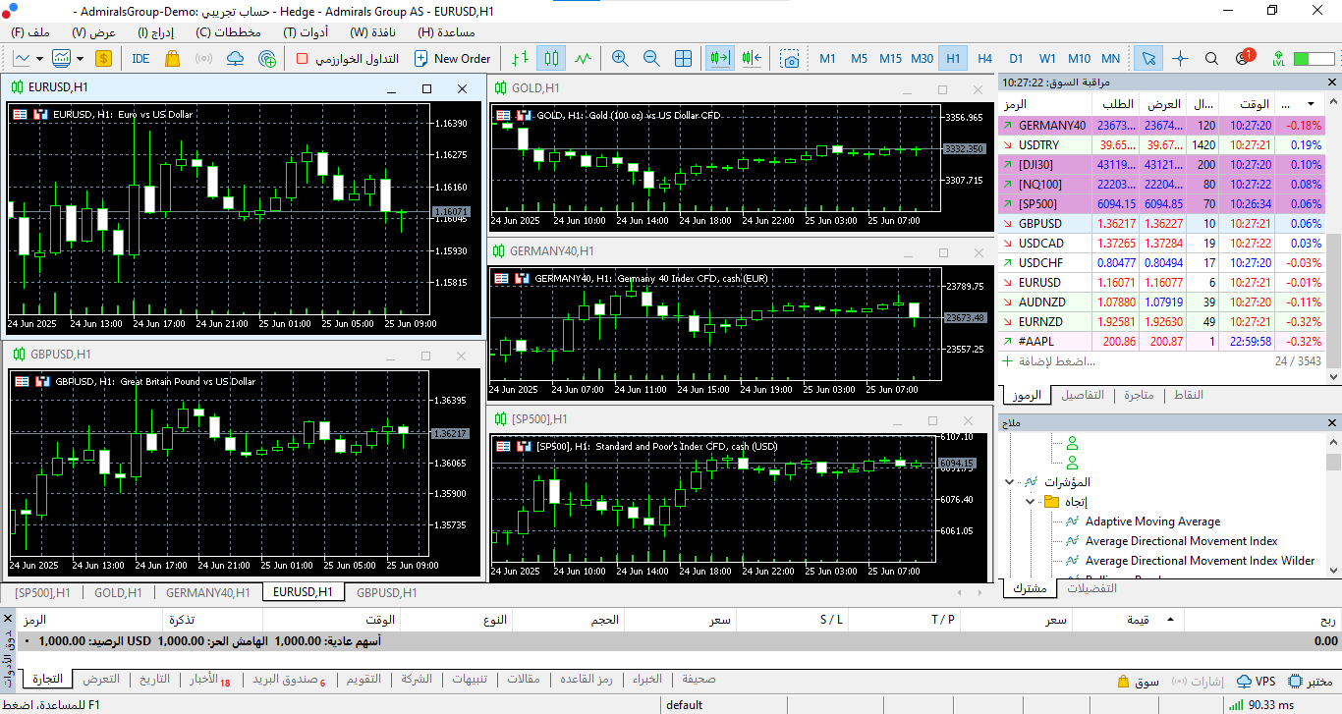Open the أدوات (Tools) menu
The image size is (1342, 714).
point(306,32)
